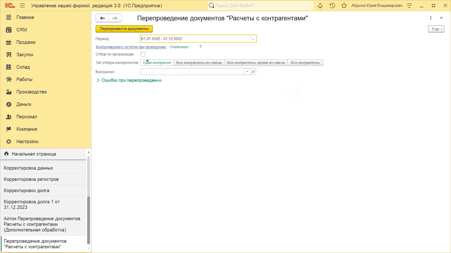Open the Продажи section
The image size is (451, 253).
click(x=26, y=42)
